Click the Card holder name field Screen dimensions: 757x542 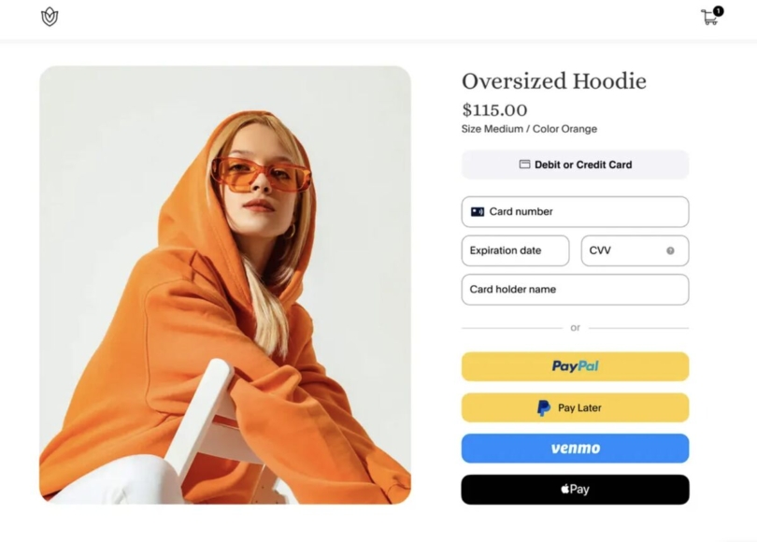(575, 290)
